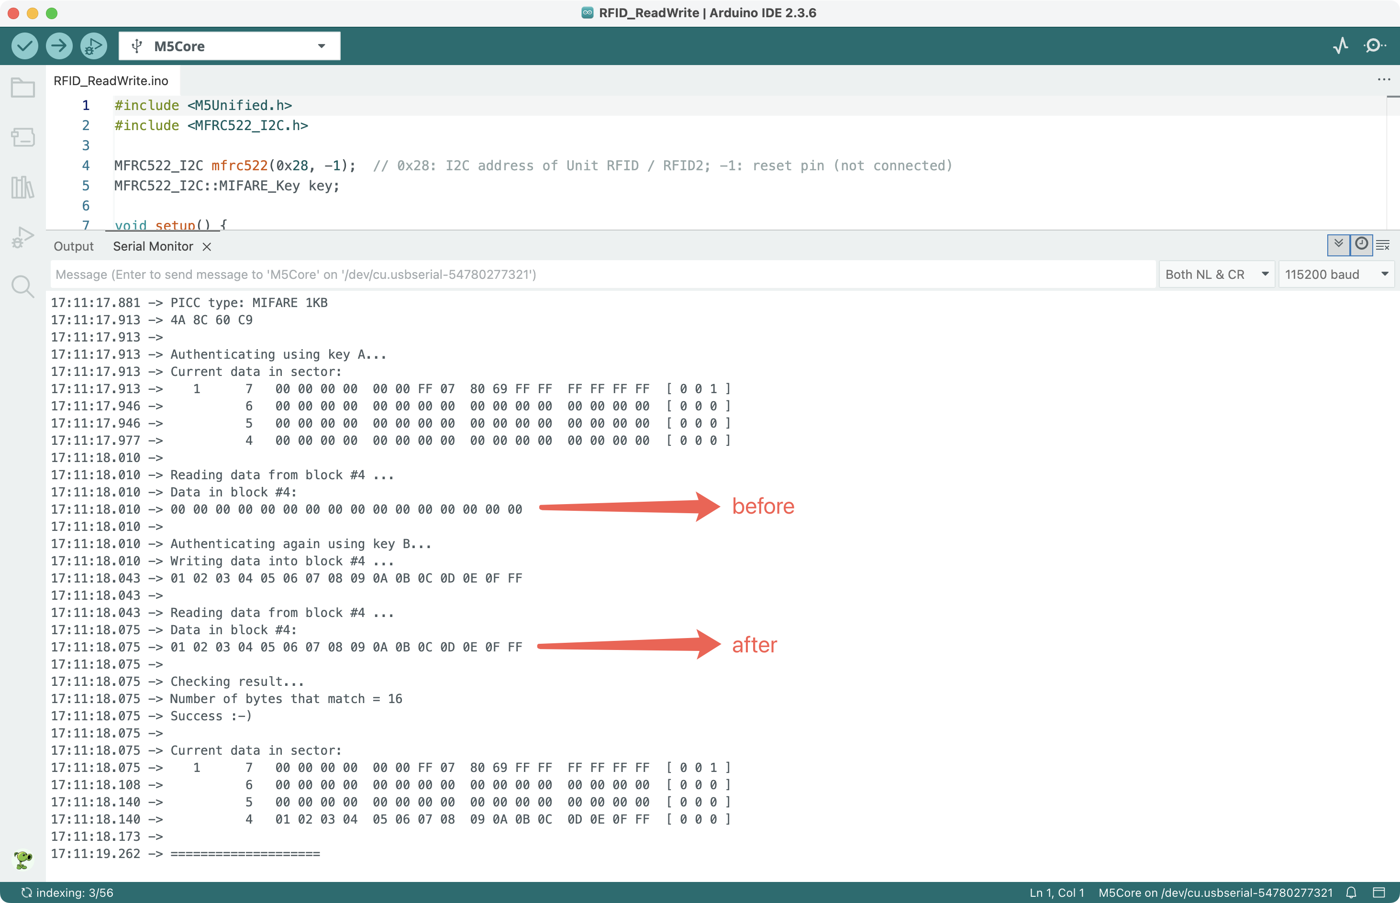Viewport: 1400px width, 903px height.
Task: Open the notifications bell icon
Action: [1351, 892]
